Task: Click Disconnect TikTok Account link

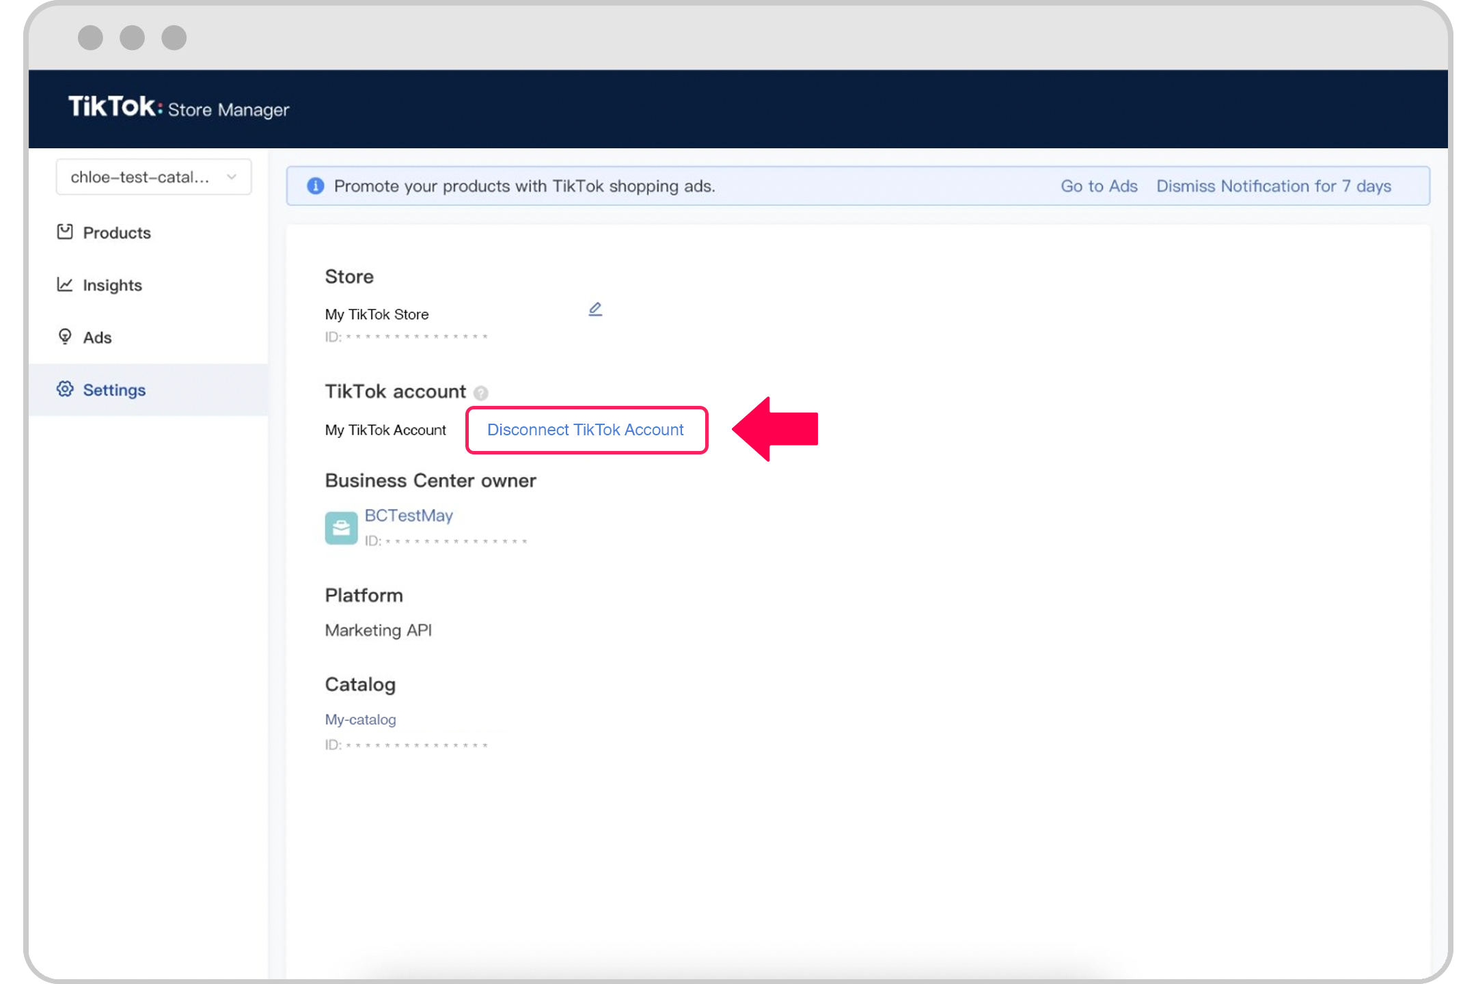Action: click(x=585, y=430)
